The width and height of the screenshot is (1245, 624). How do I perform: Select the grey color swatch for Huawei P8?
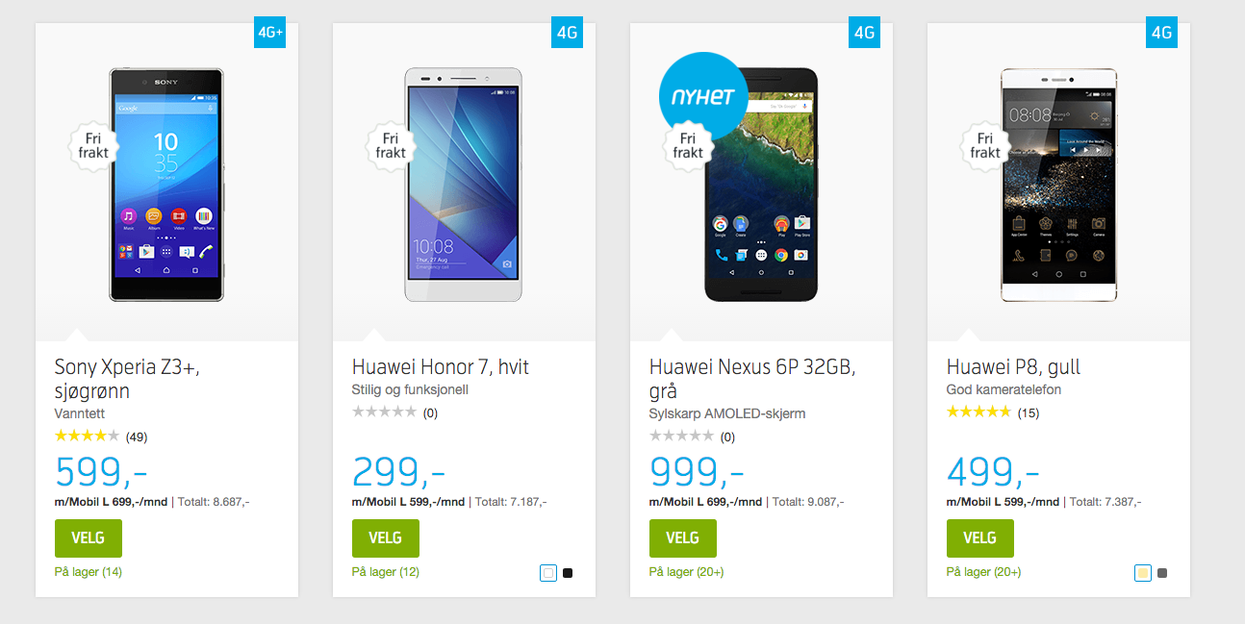[1162, 573]
